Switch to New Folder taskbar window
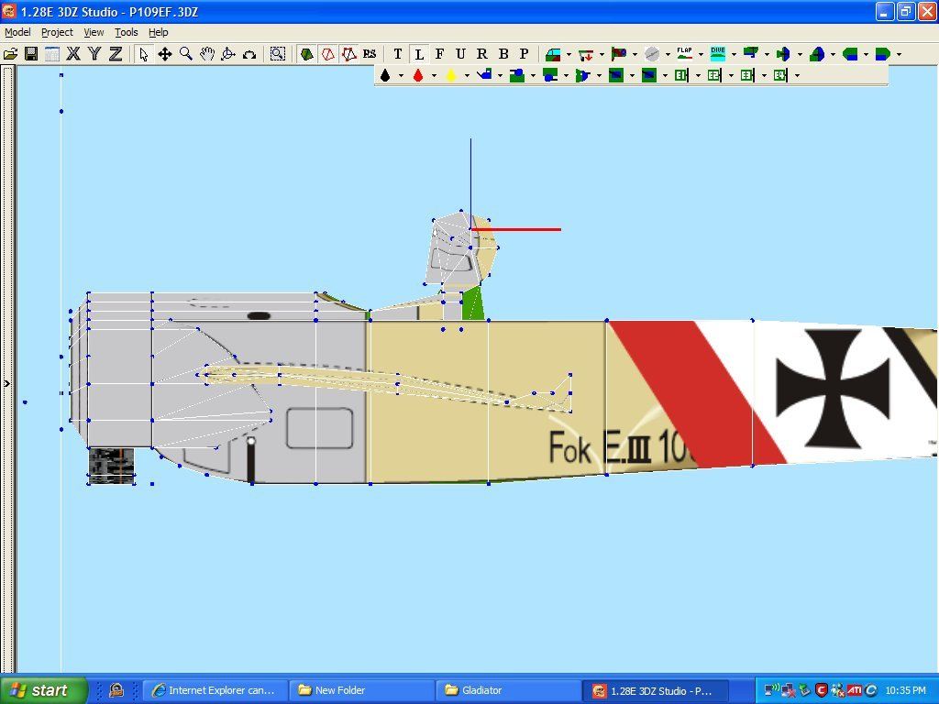Screen dimensions: 939x704 pyautogui.click(x=361, y=690)
